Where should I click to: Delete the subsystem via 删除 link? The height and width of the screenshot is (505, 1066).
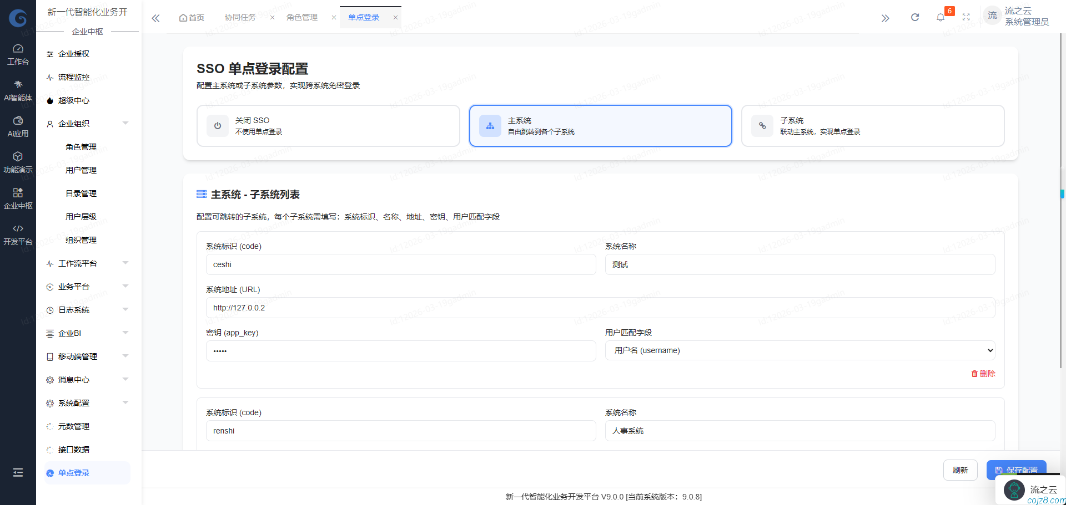[x=983, y=374]
